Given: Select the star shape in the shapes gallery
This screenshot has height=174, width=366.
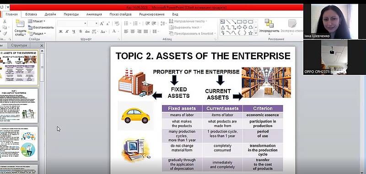Looking at the screenshot, I should 250,33.
